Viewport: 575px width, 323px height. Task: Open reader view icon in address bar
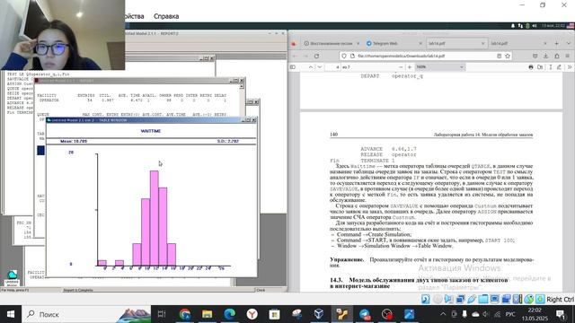pos(500,56)
